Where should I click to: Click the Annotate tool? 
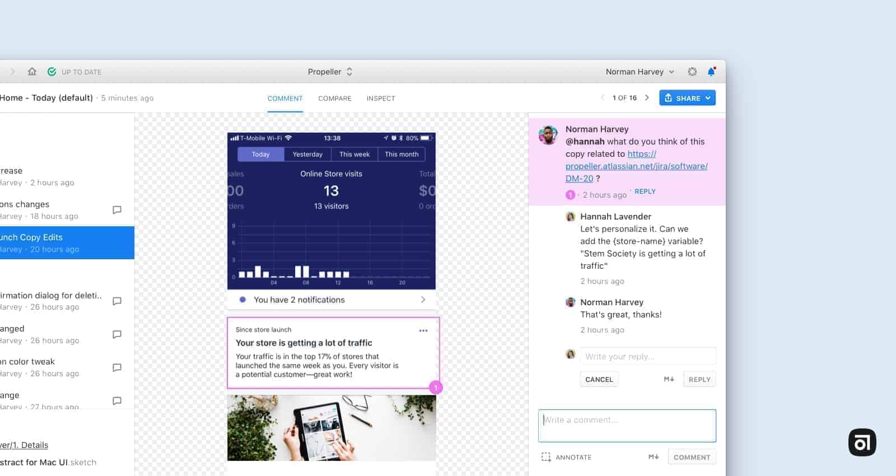(x=566, y=457)
